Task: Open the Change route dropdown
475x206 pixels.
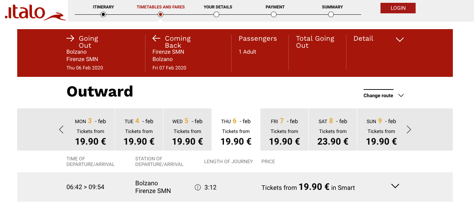Action: point(384,95)
